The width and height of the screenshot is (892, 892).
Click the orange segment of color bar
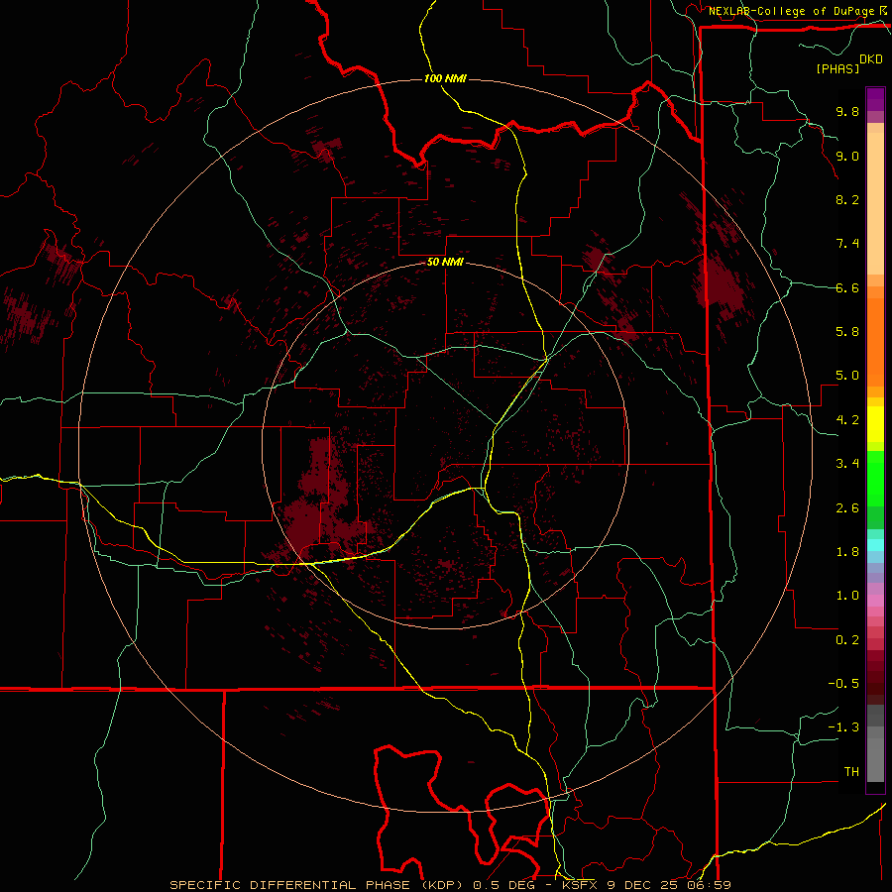click(x=875, y=342)
